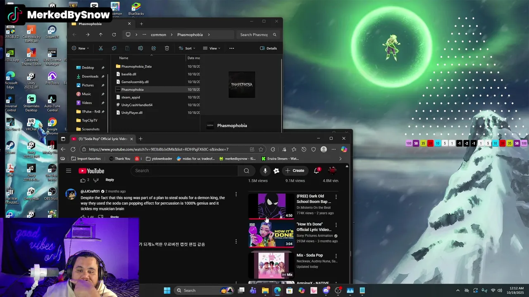Toggle the Details pane in File Explorer
Image resolution: width=529 pixels, height=297 pixels.
tap(268, 48)
